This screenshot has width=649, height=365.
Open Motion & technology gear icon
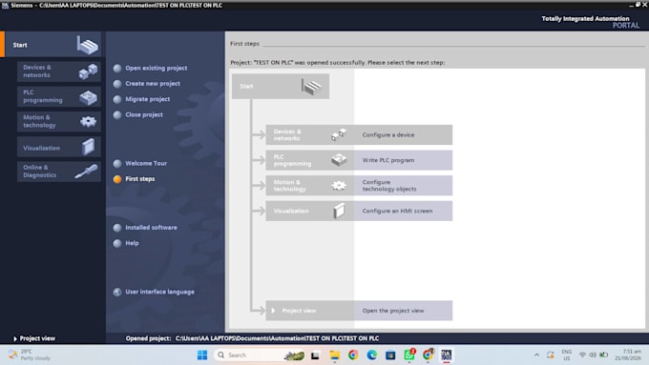[x=88, y=122]
